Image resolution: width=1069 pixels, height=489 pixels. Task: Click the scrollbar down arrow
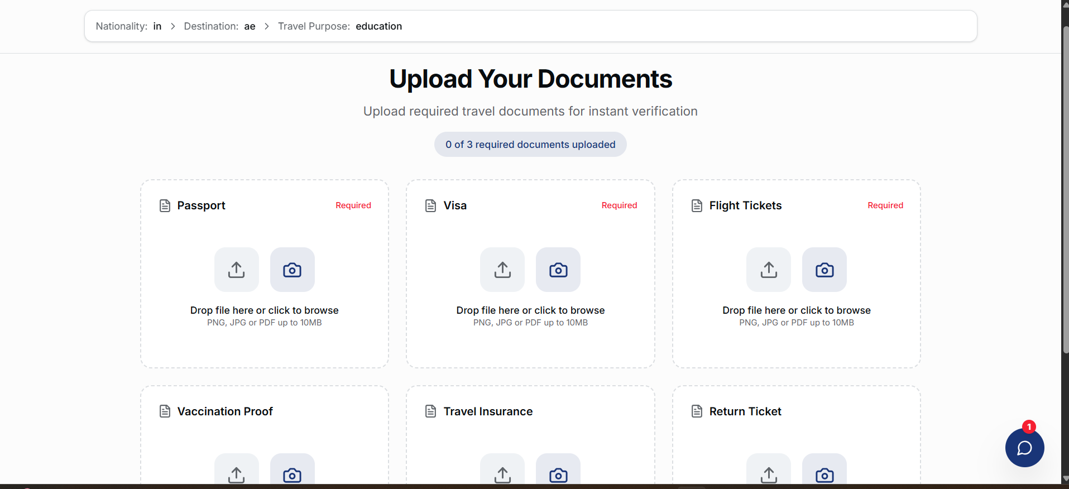pyautogui.click(x=1065, y=479)
